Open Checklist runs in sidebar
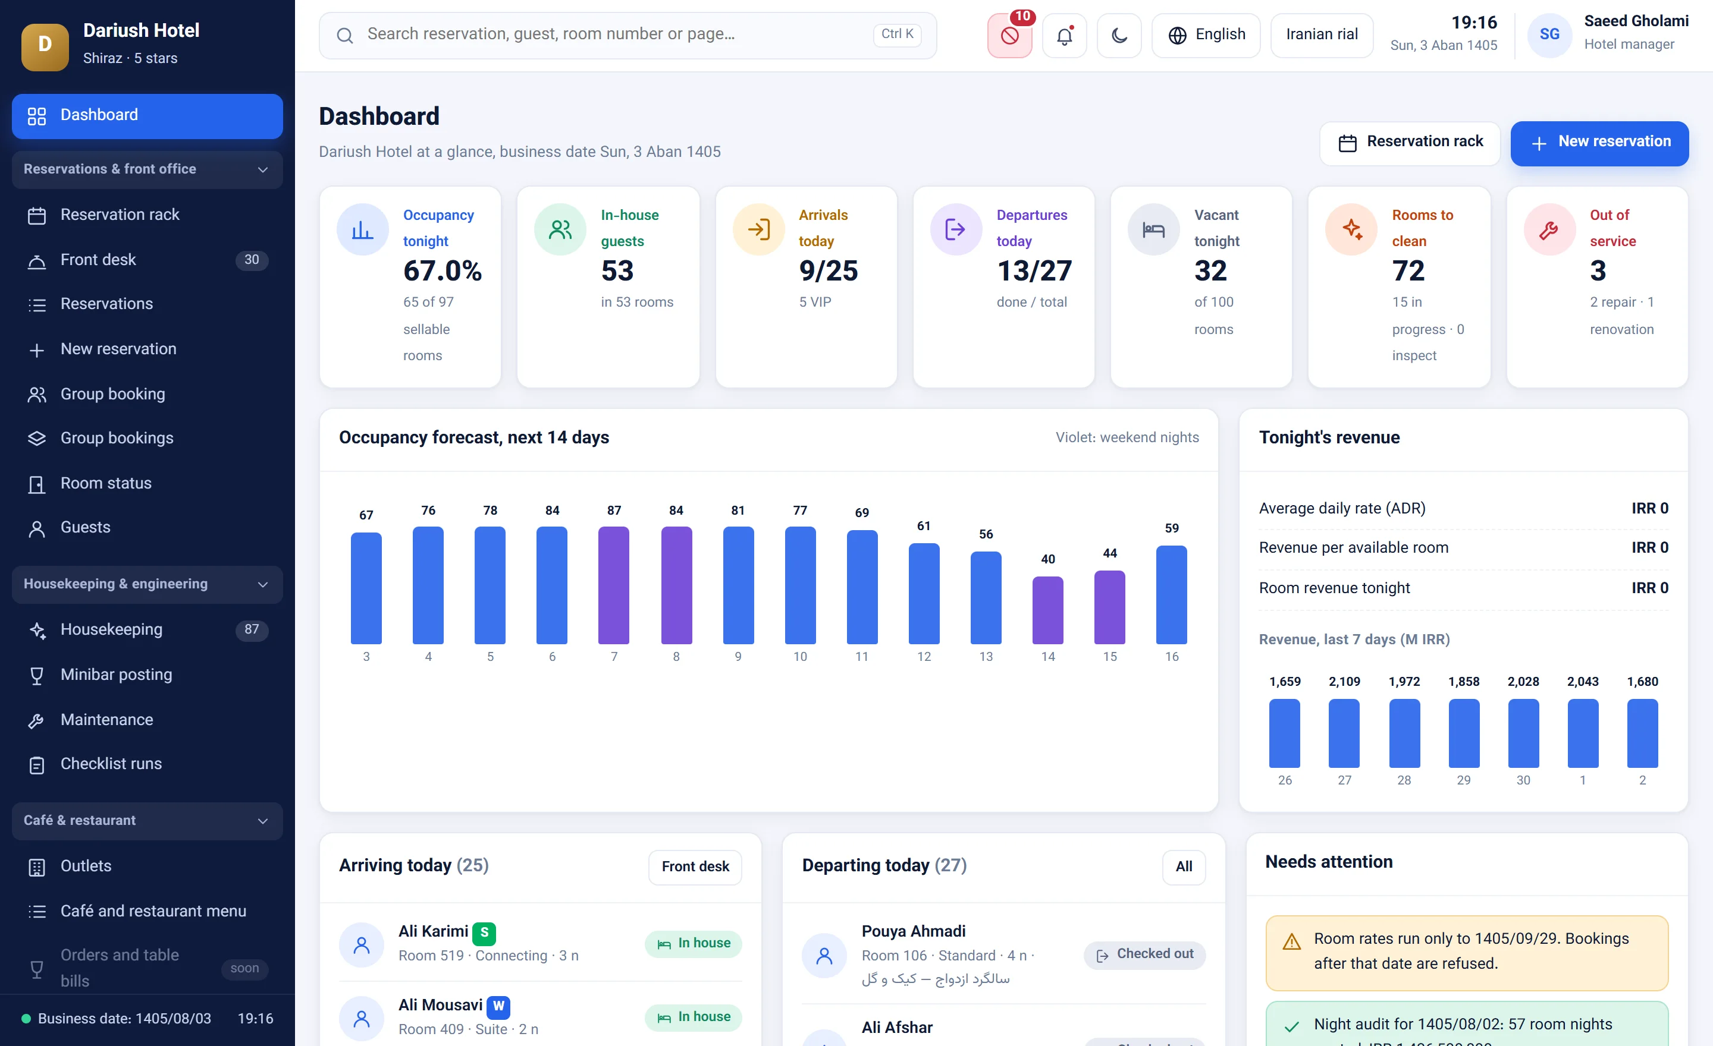1713x1046 pixels. (148, 764)
